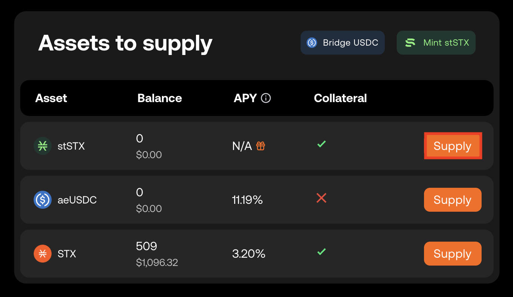The image size is (513, 297).
Task: Open Mint stSTX
Action: coord(436,43)
